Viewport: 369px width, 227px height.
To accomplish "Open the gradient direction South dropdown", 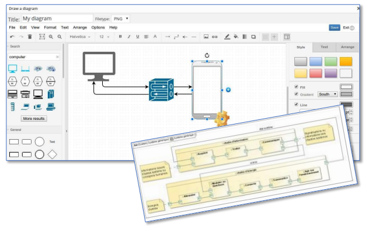I will tap(328, 94).
